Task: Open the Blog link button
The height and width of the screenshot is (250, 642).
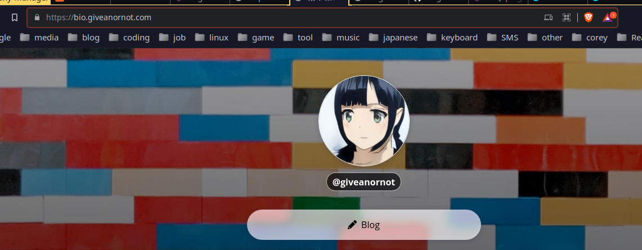Action: point(363,225)
